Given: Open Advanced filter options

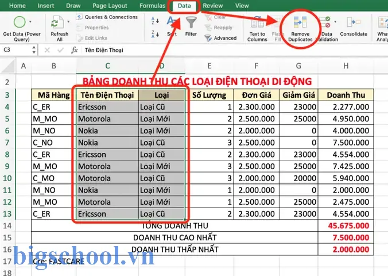Looking at the screenshot, I should [220, 38].
